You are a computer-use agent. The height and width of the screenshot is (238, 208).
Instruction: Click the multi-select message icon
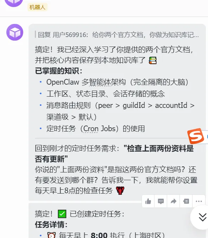[x=186, y=201]
